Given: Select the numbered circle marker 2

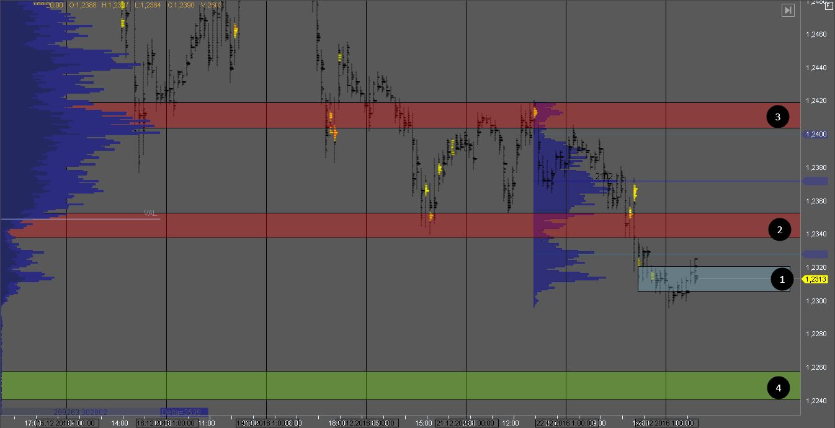Looking at the screenshot, I should point(779,230).
